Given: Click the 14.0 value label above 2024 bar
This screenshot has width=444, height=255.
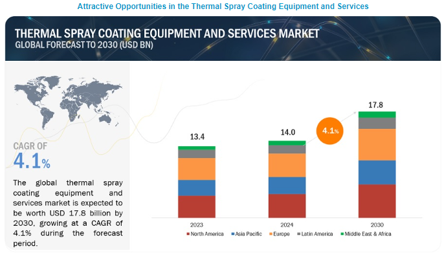Looking at the screenshot, I should [287, 132].
